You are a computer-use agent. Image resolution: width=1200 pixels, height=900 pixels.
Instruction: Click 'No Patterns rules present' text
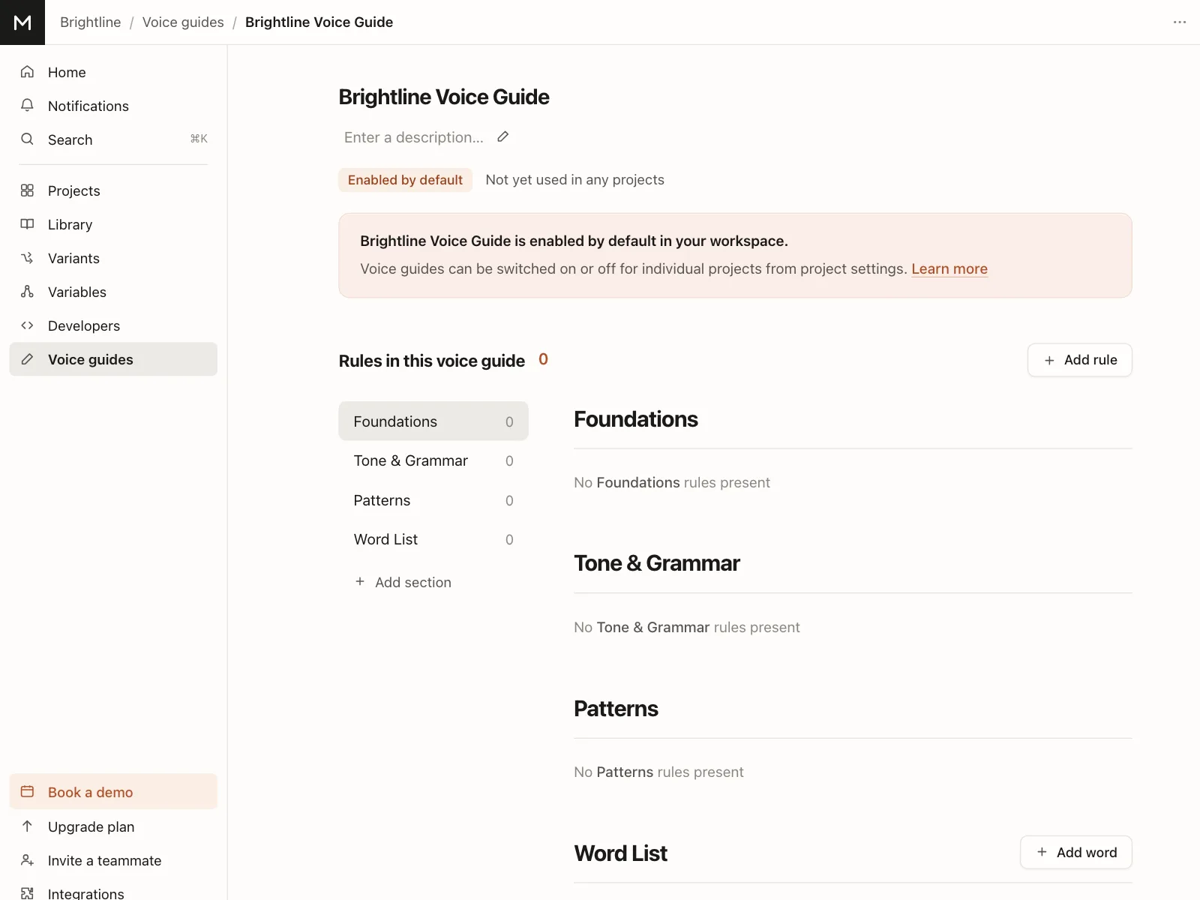click(658, 772)
